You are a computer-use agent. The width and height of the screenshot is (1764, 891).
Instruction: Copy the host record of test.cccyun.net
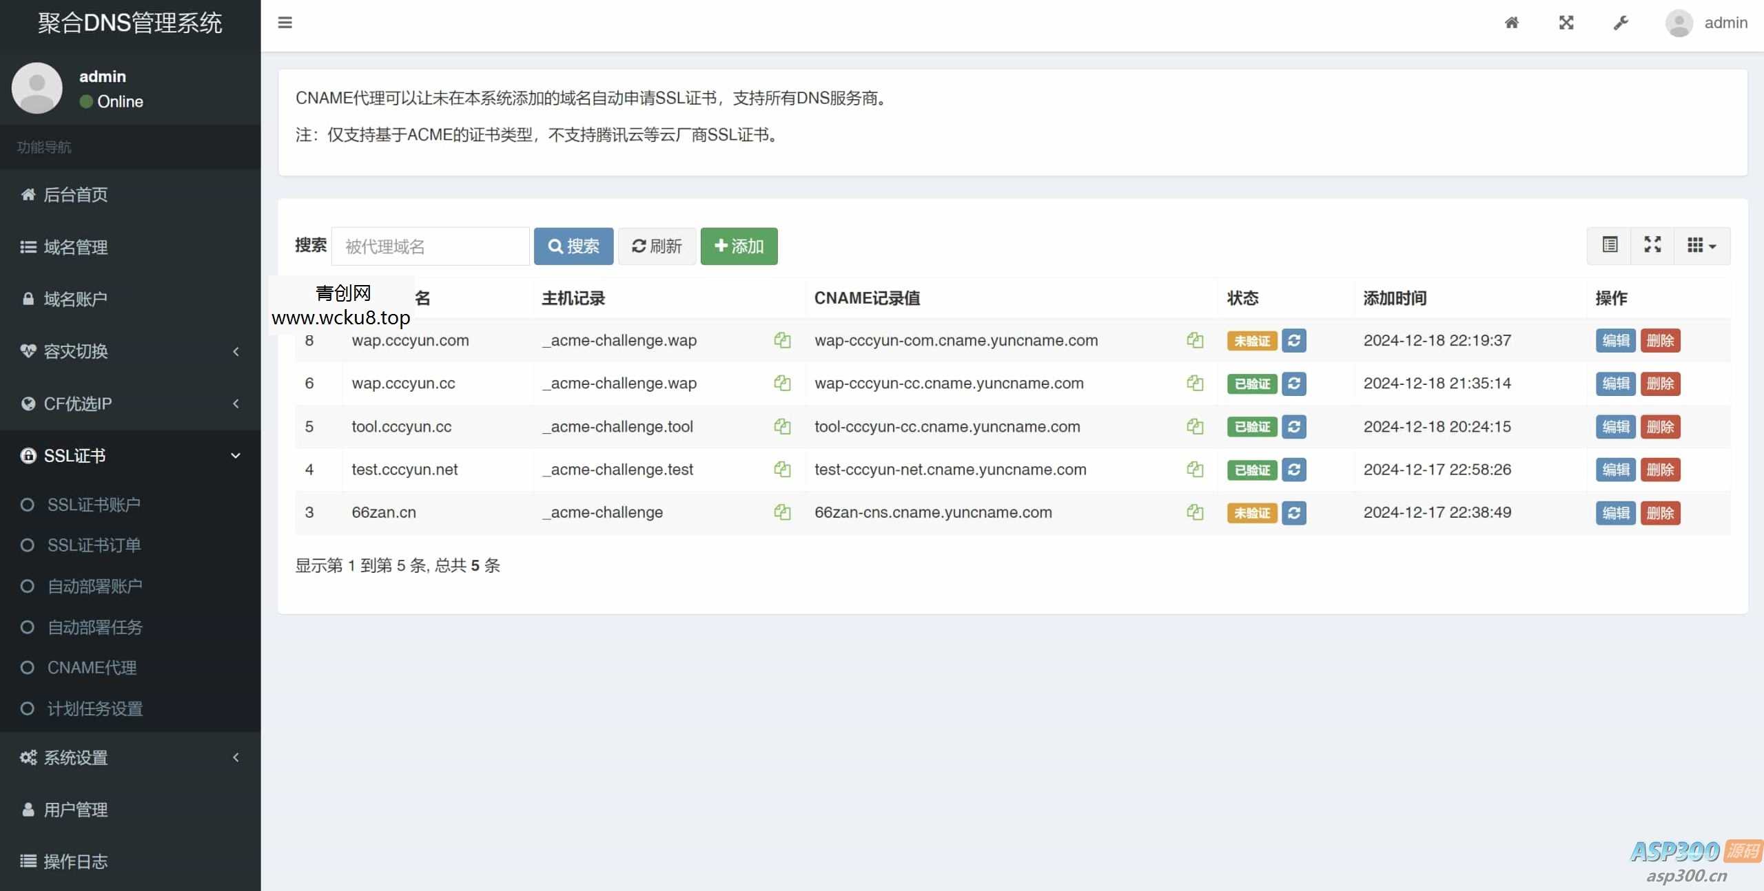click(x=782, y=470)
